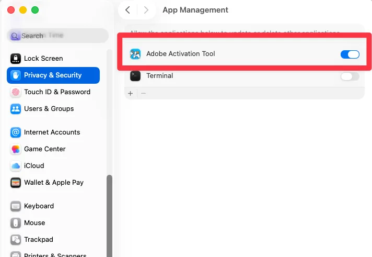This screenshot has height=257, width=372.
Task: Click the Keyboard icon in sidebar
Action: click(16, 206)
